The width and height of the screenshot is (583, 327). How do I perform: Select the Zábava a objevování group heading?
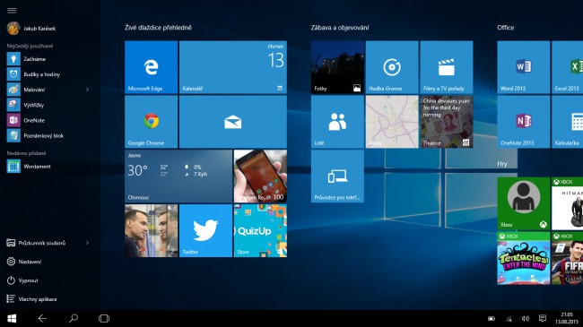[x=340, y=28]
